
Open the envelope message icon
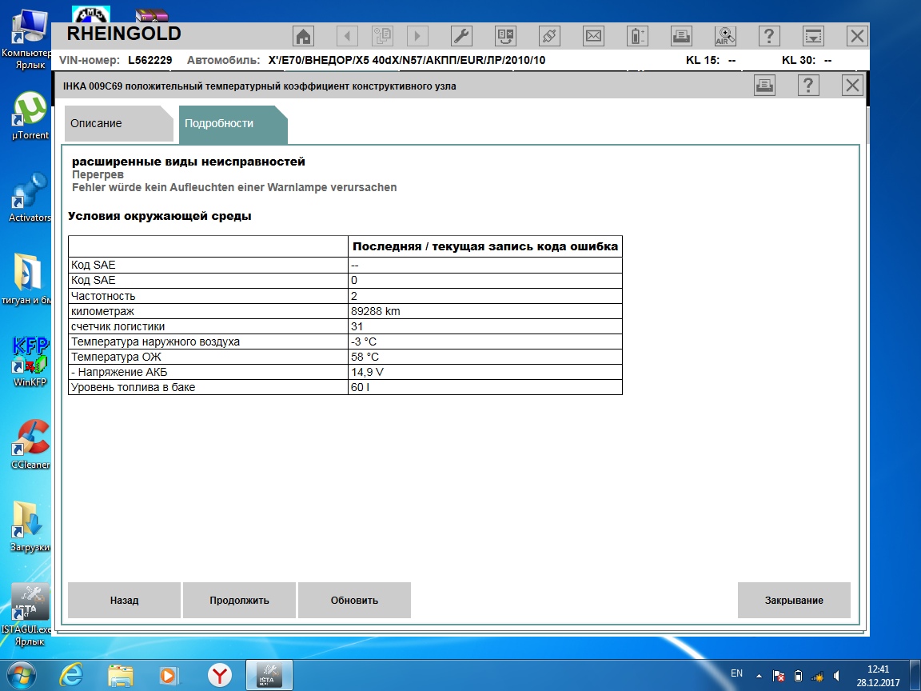click(593, 37)
